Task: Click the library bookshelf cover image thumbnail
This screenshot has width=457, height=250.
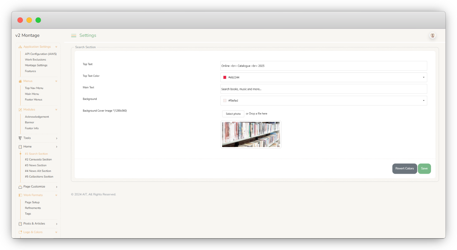Action: (x=251, y=134)
